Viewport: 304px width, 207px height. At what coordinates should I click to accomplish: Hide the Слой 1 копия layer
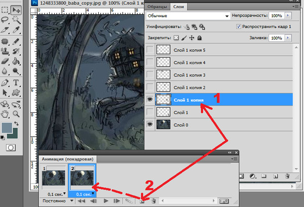(149, 99)
